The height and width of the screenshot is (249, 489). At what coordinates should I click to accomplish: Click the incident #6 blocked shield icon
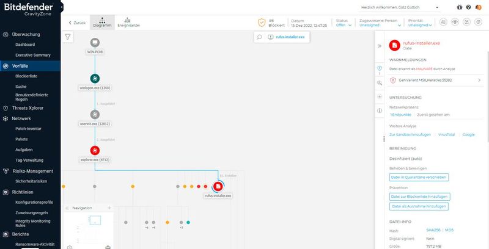262,23
